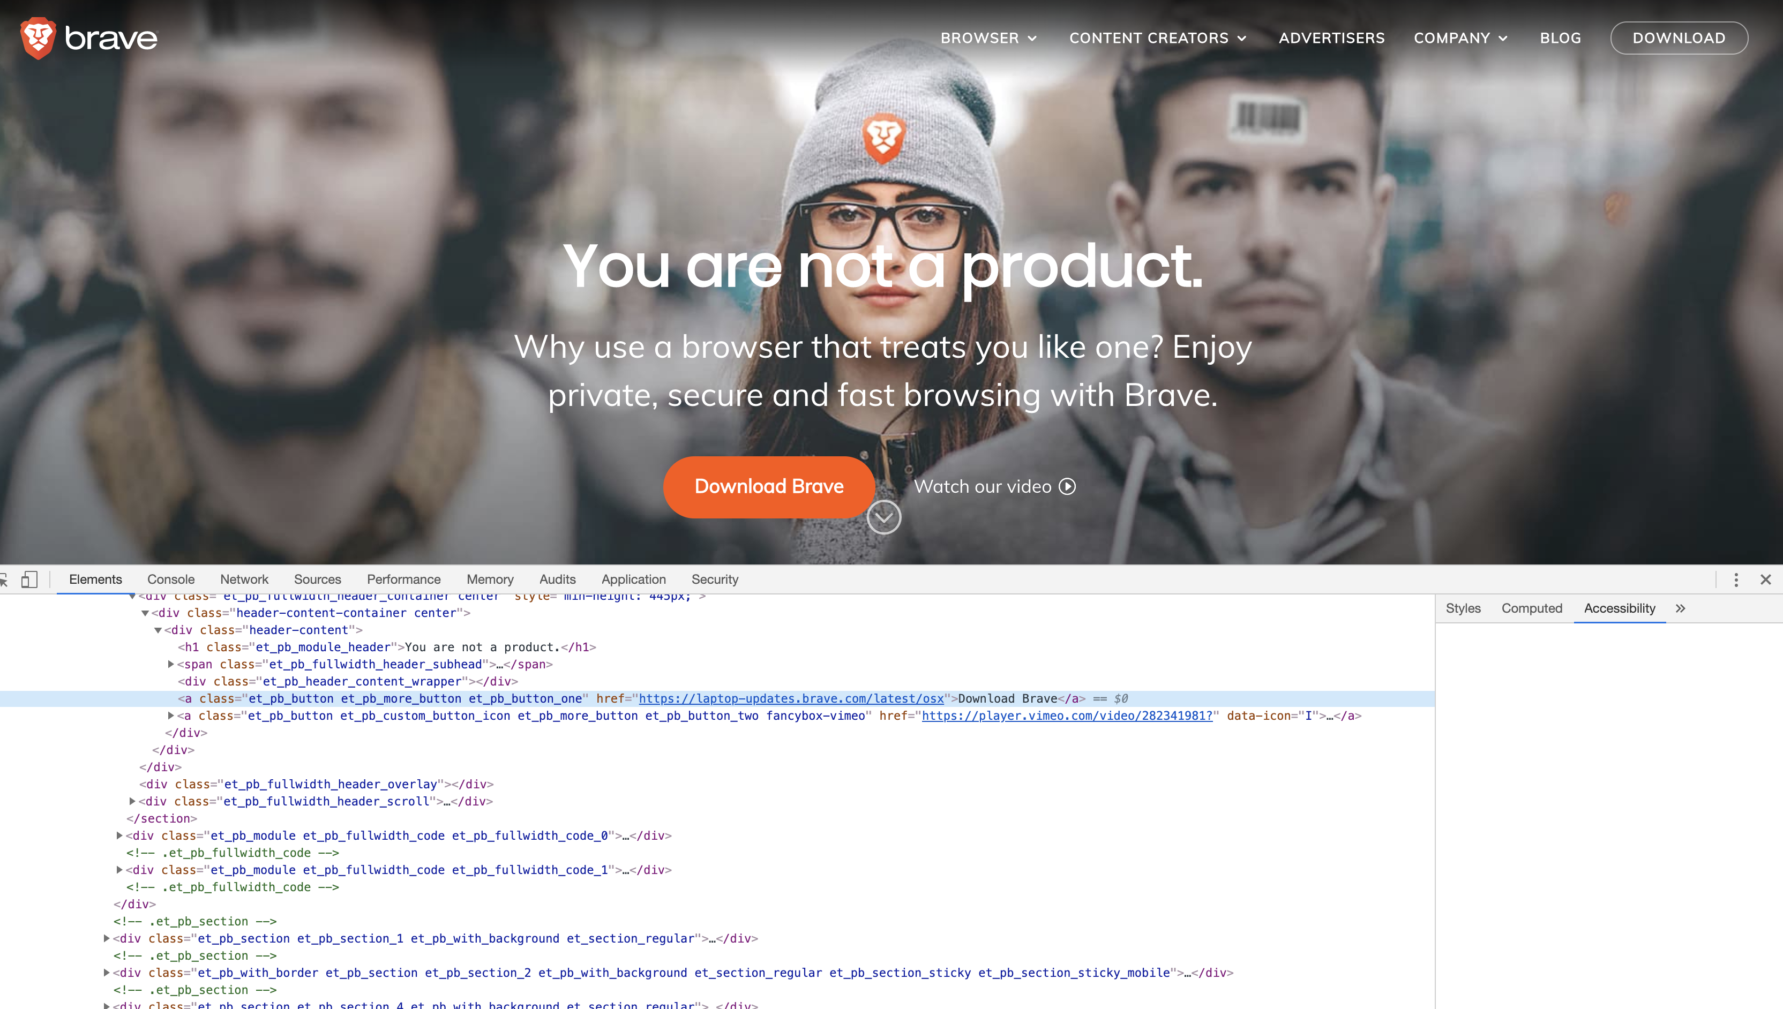The height and width of the screenshot is (1009, 1783).
Task: Open the Computed styles tab
Action: (x=1531, y=608)
